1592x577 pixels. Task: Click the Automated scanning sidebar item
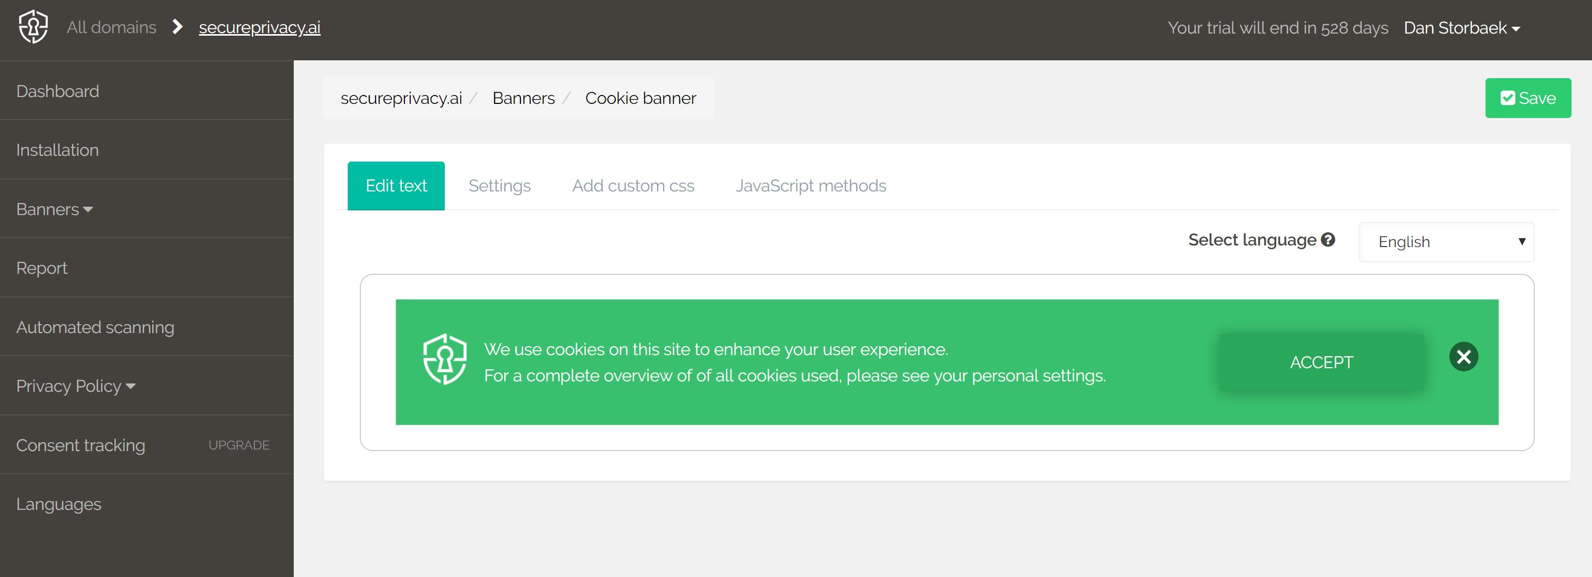pos(95,327)
